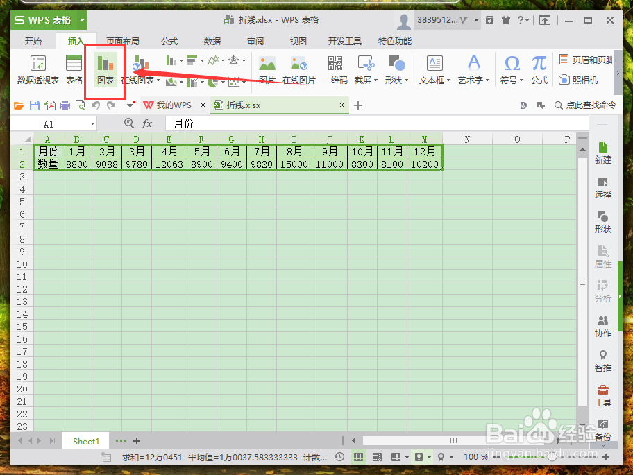The image size is (633, 475).
Task: Click the 照相机 camera tool
Action: point(578,80)
